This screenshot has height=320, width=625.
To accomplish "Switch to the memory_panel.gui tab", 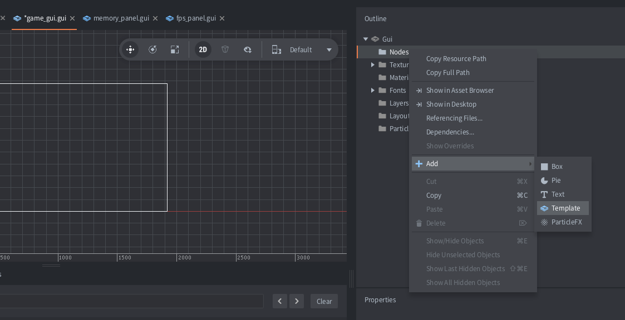I will coord(121,18).
